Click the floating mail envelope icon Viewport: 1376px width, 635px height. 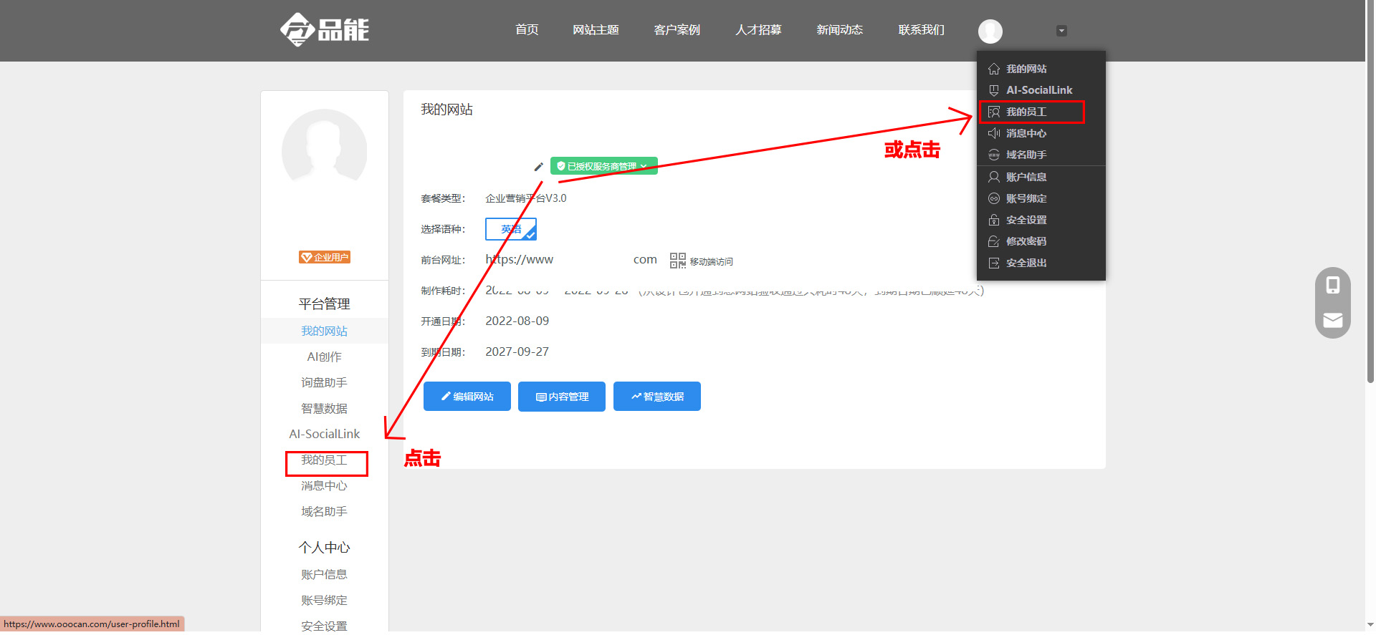[x=1333, y=320]
